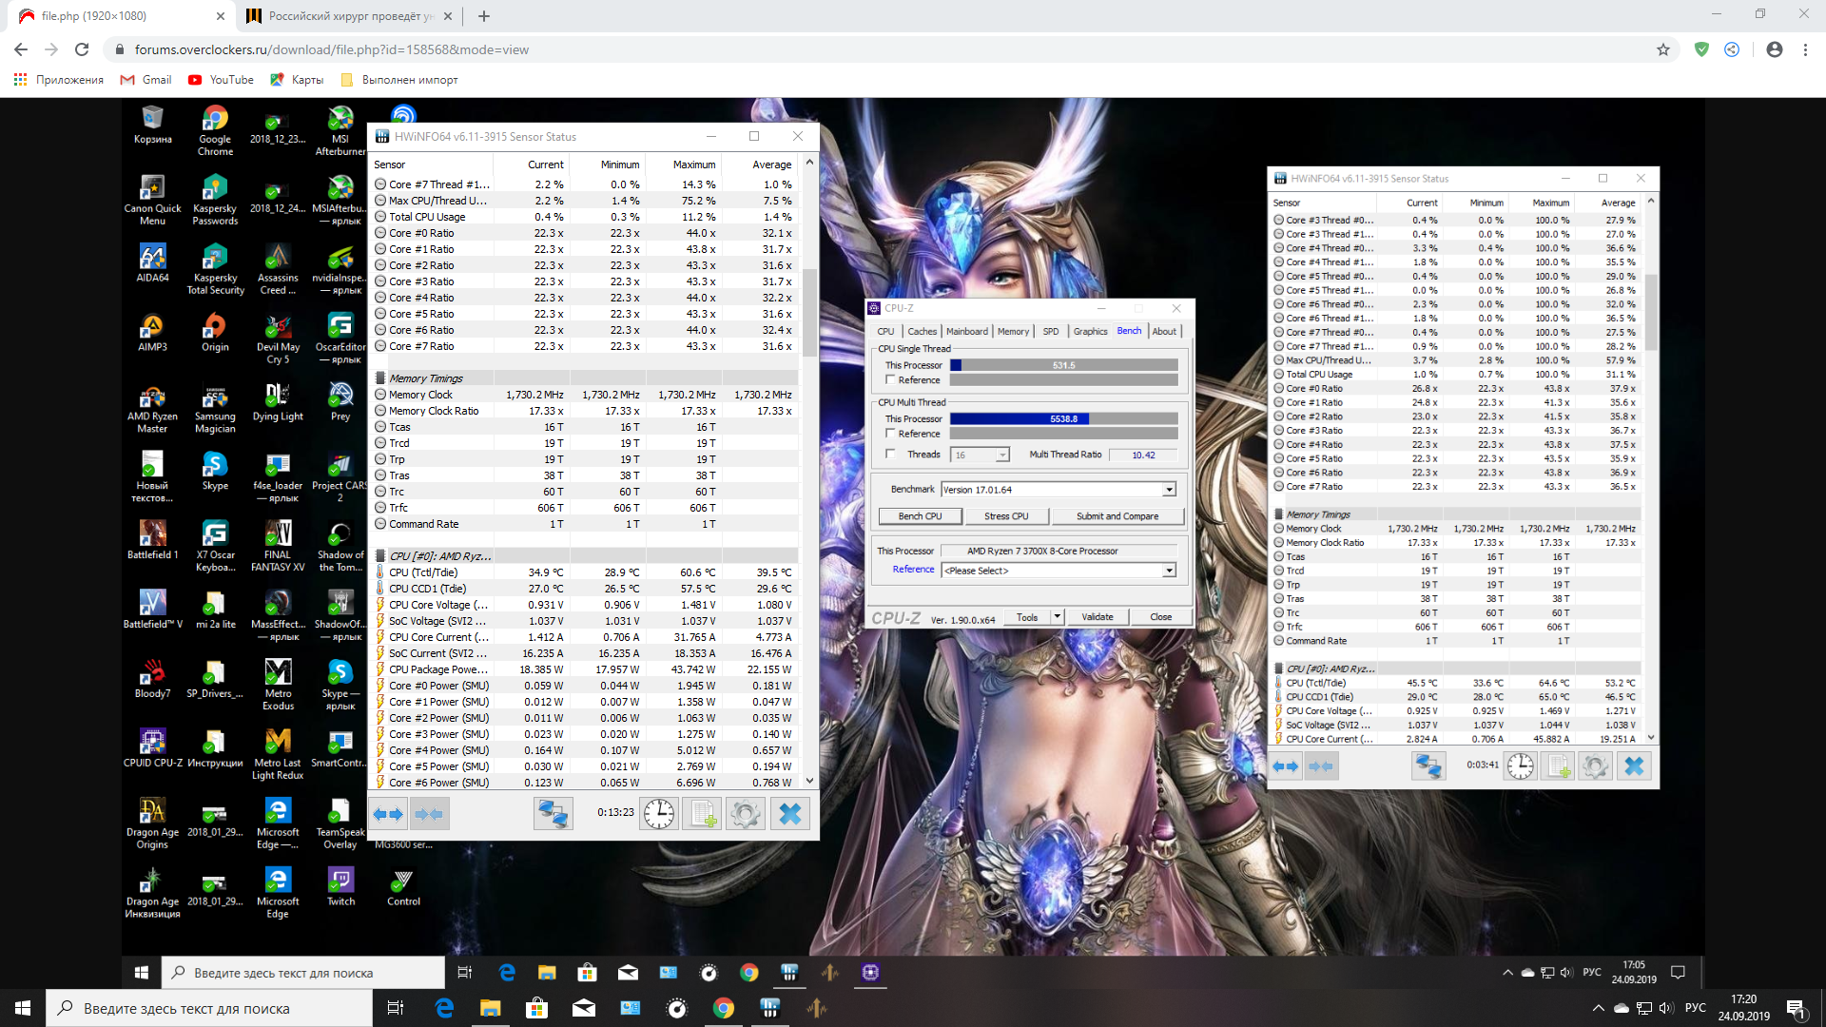The height and width of the screenshot is (1027, 1826).
Task: Switch to the Mainboard tab in CPU-Z
Action: point(966,331)
